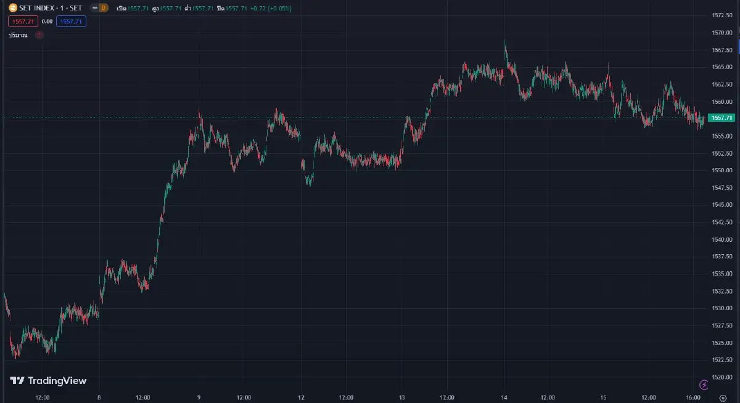The image size is (740, 403).
Task: Click the red 1557.71 sell price button
Action: pos(23,22)
